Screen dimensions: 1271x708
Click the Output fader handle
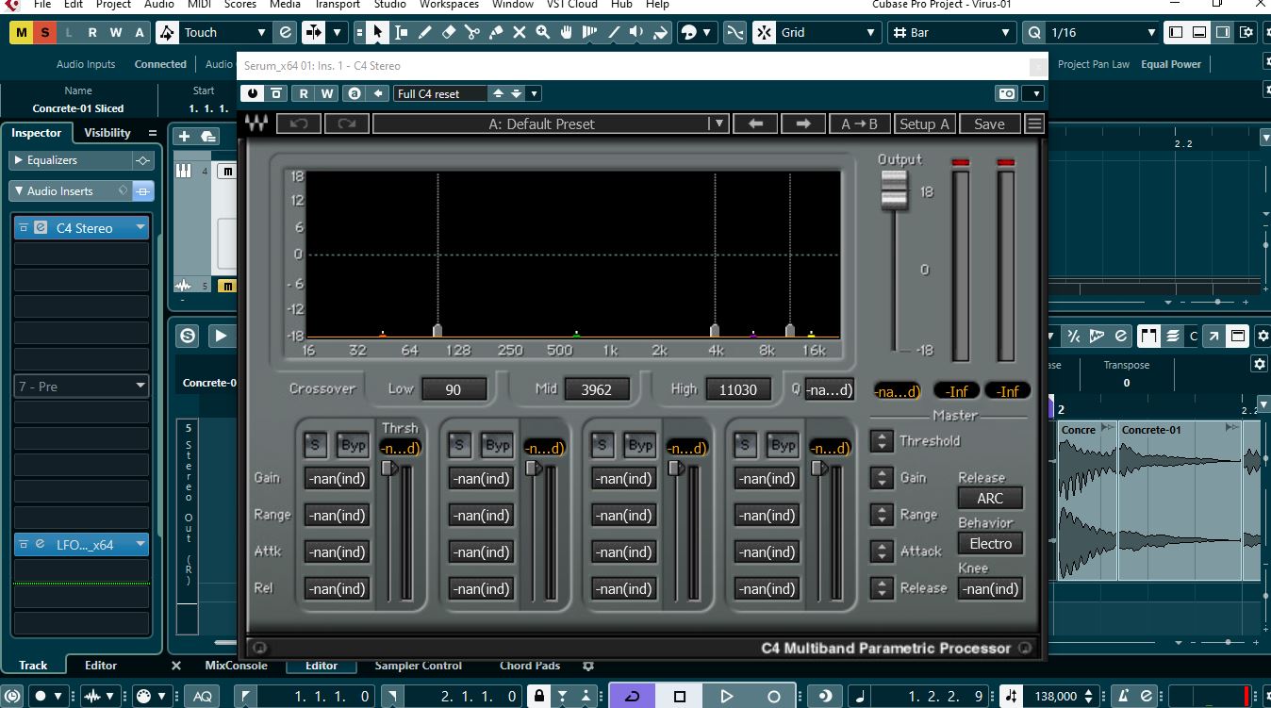[x=893, y=190]
